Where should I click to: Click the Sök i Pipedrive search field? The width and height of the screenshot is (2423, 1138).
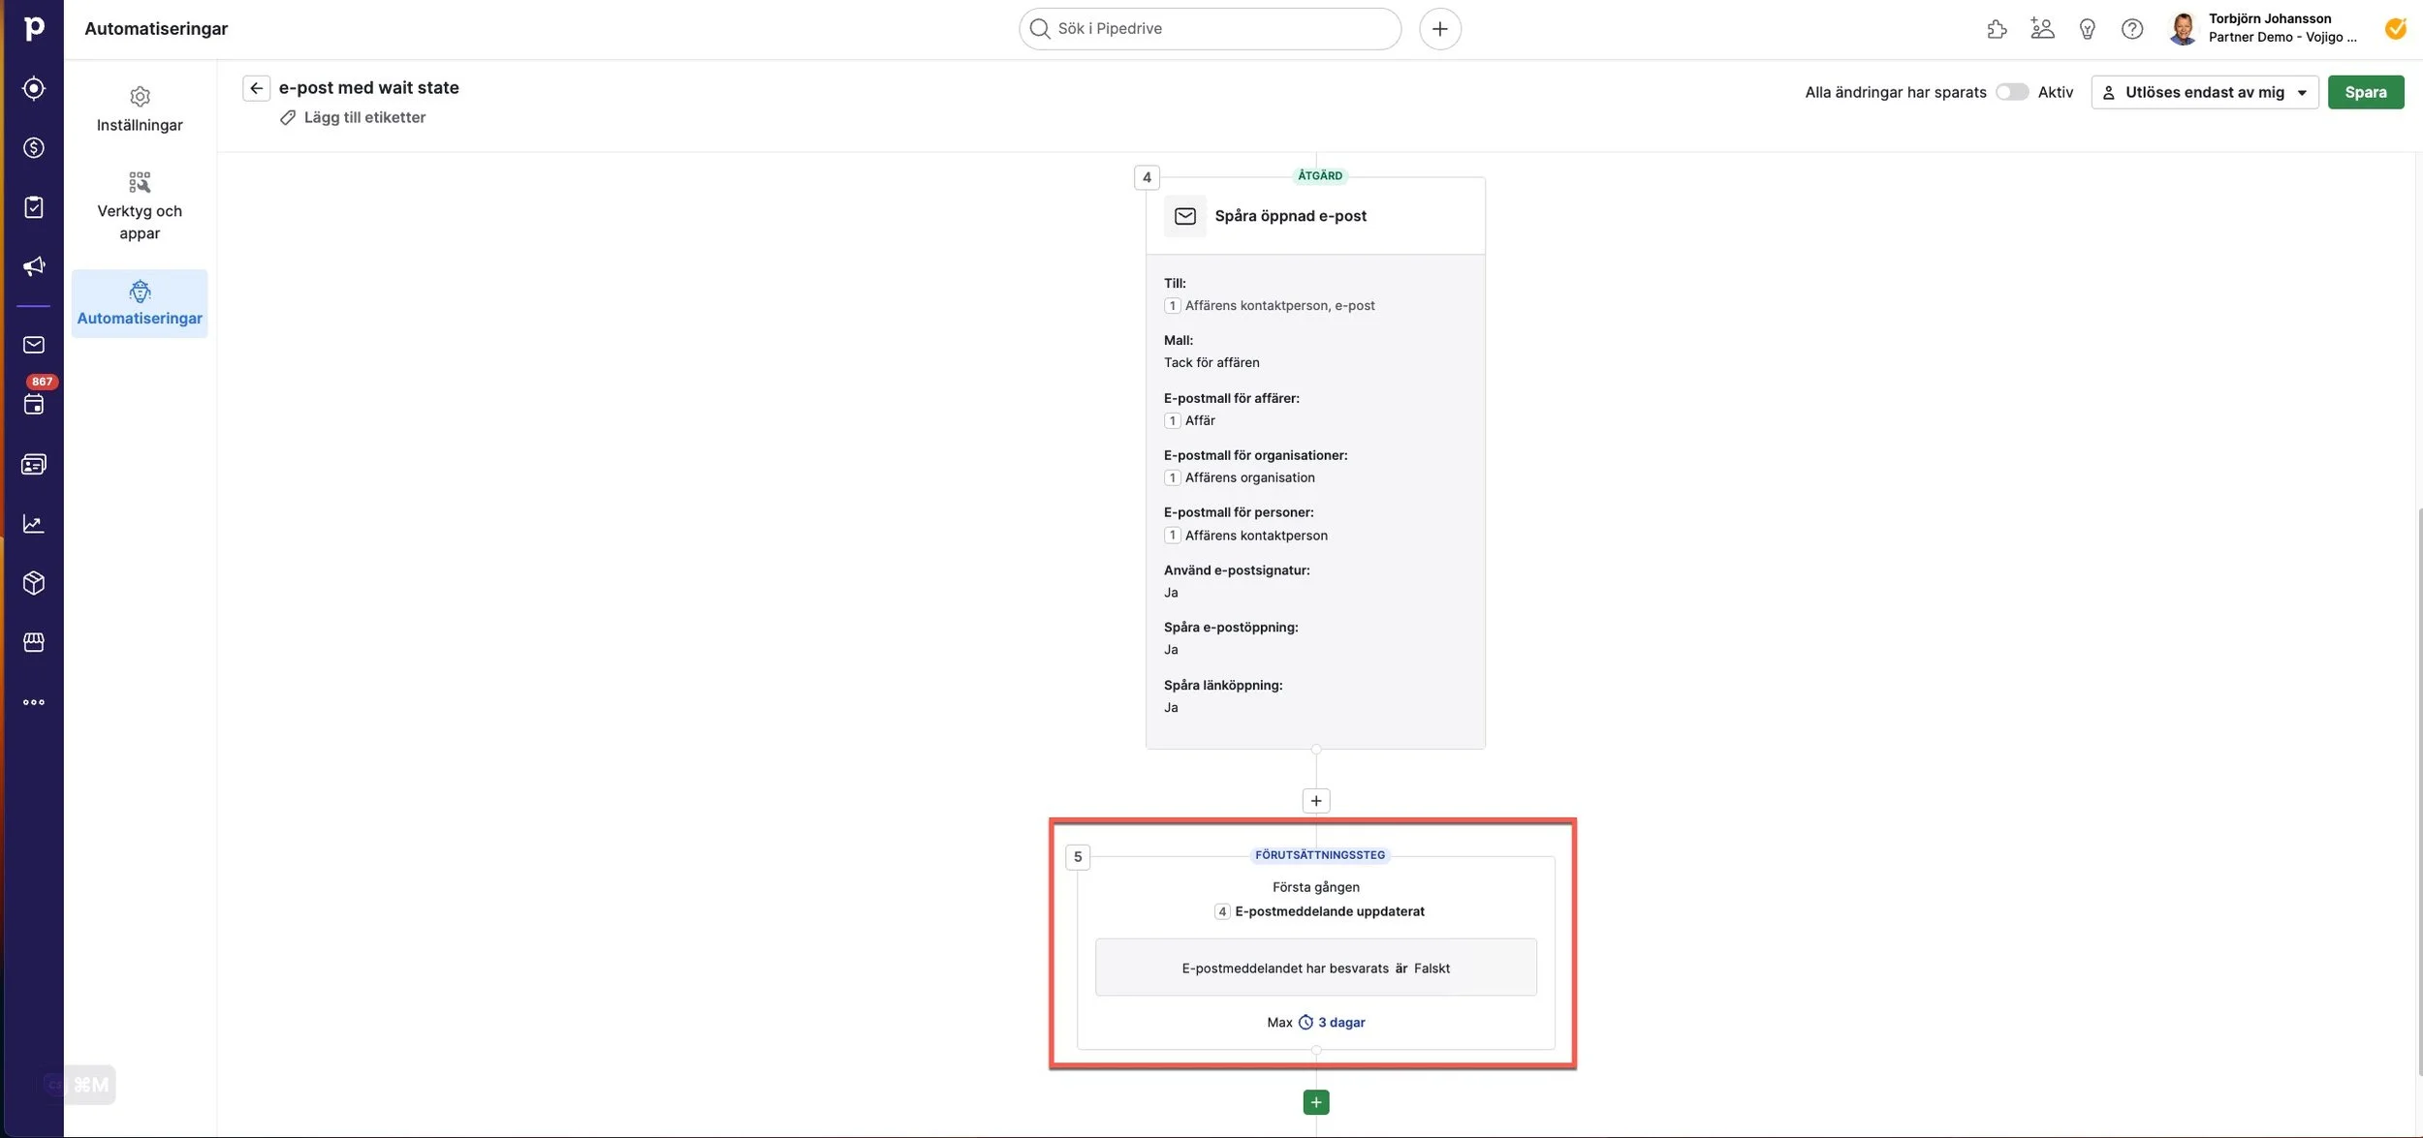[x=1210, y=29]
